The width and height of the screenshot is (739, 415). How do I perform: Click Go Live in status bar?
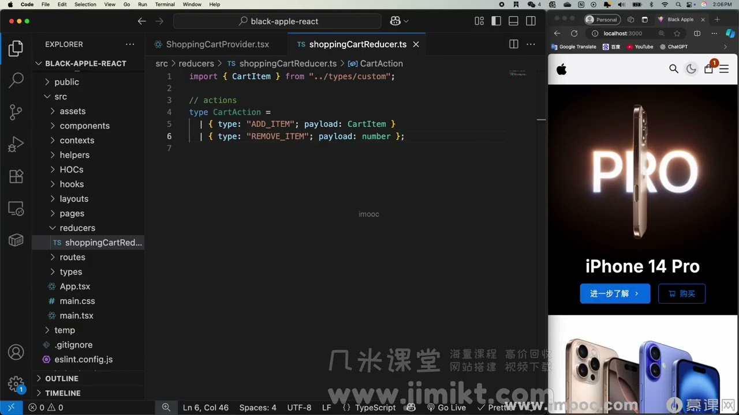click(x=446, y=408)
